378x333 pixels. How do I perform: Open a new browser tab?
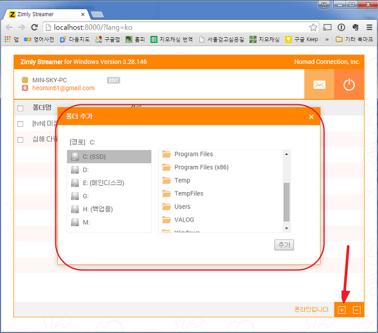click(x=97, y=15)
